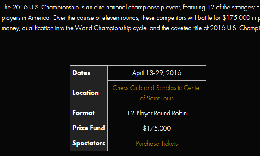This screenshot has height=156, width=260.
Task: Click the $175,000 amount in the paragraph
Action: click(236, 18)
